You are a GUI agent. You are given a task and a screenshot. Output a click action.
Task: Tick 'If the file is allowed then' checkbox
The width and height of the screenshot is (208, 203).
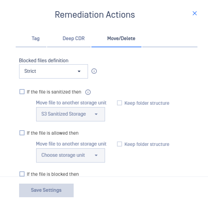22,133
